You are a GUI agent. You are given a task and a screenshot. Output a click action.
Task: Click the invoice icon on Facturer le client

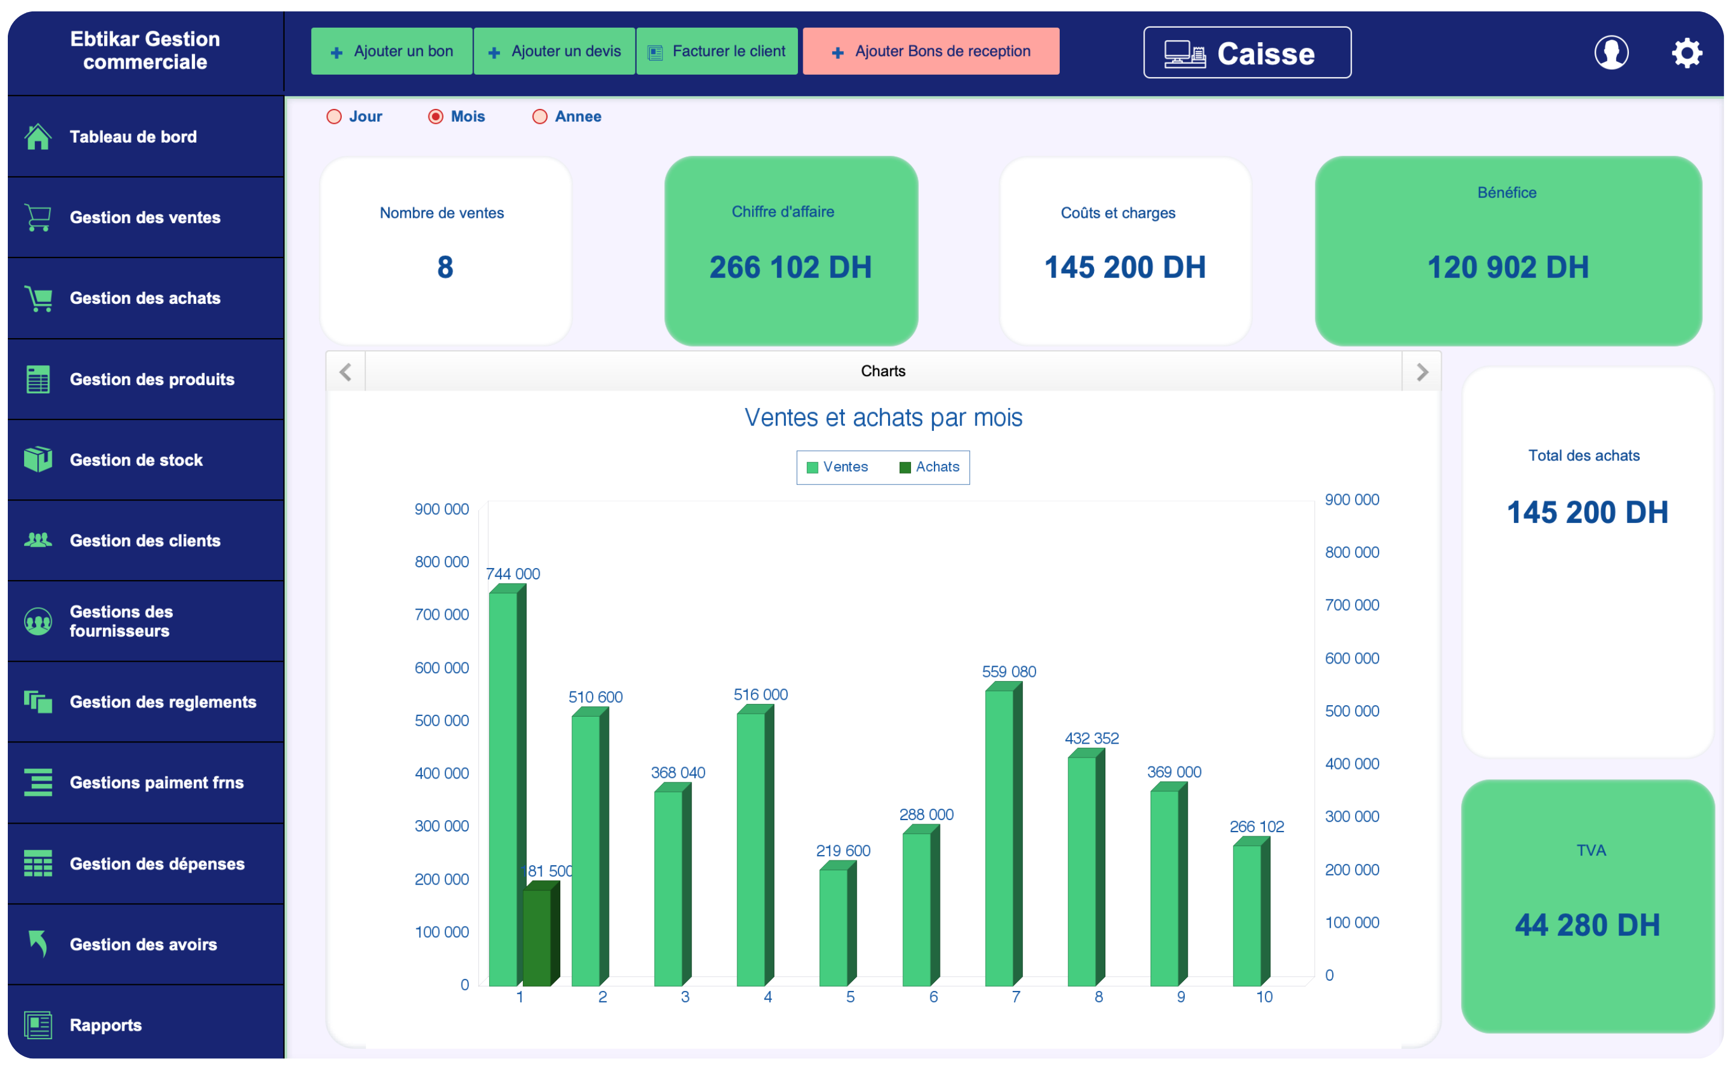pyautogui.click(x=655, y=52)
